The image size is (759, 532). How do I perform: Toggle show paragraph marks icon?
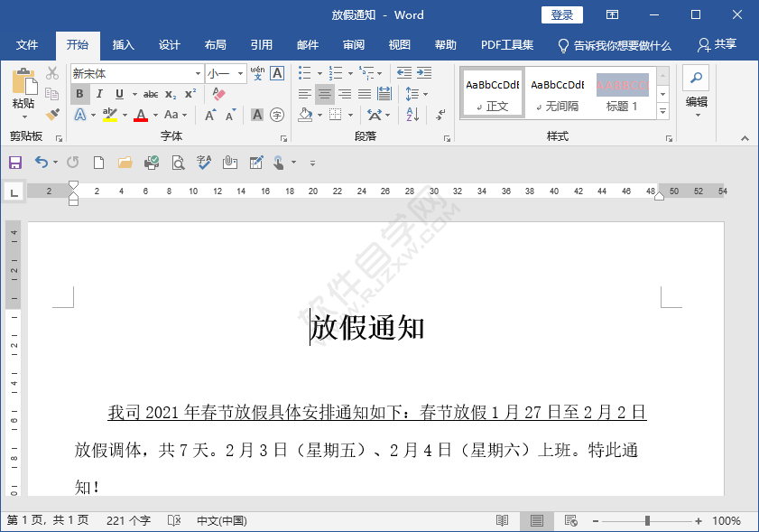tap(440, 116)
